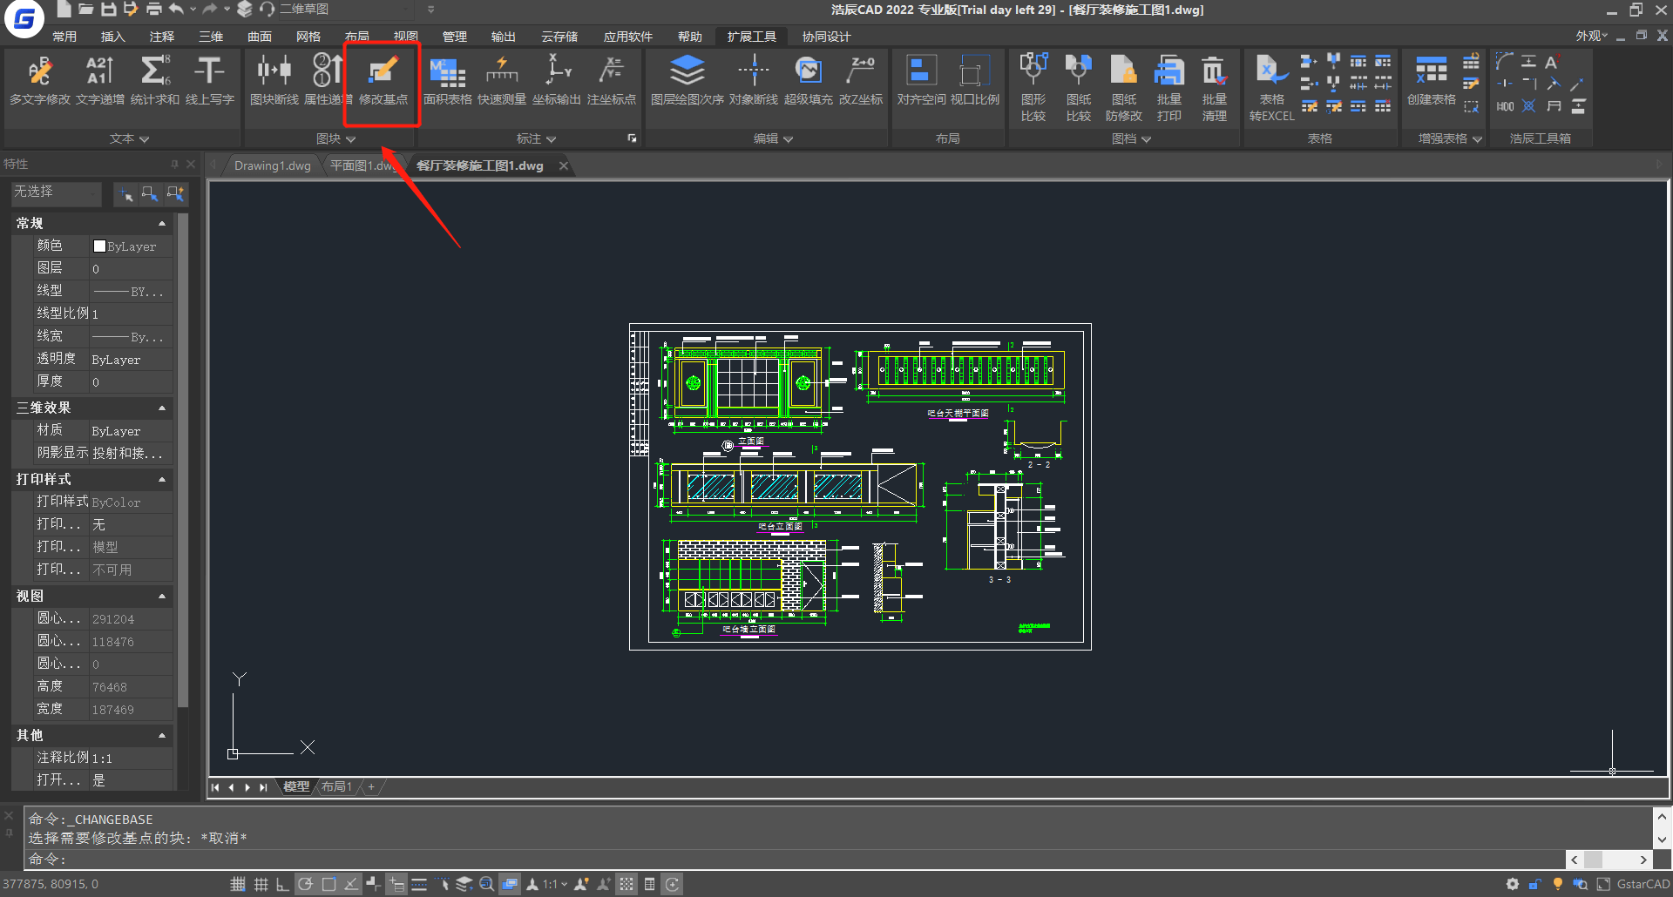Switch to the 布局1 layout tab
The height and width of the screenshot is (897, 1673).
[x=336, y=786]
